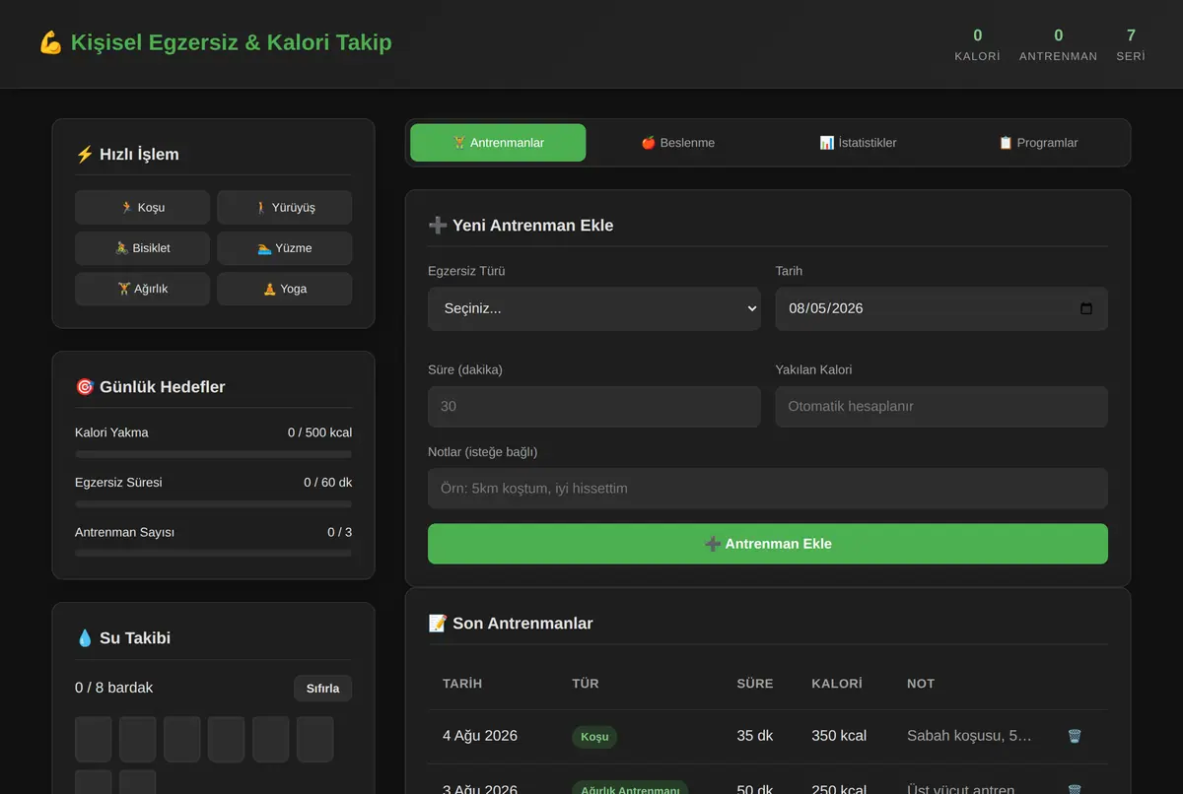This screenshot has height=794, width=1183.
Task: Choose the Bisiklet quick action
Action: [x=142, y=248]
